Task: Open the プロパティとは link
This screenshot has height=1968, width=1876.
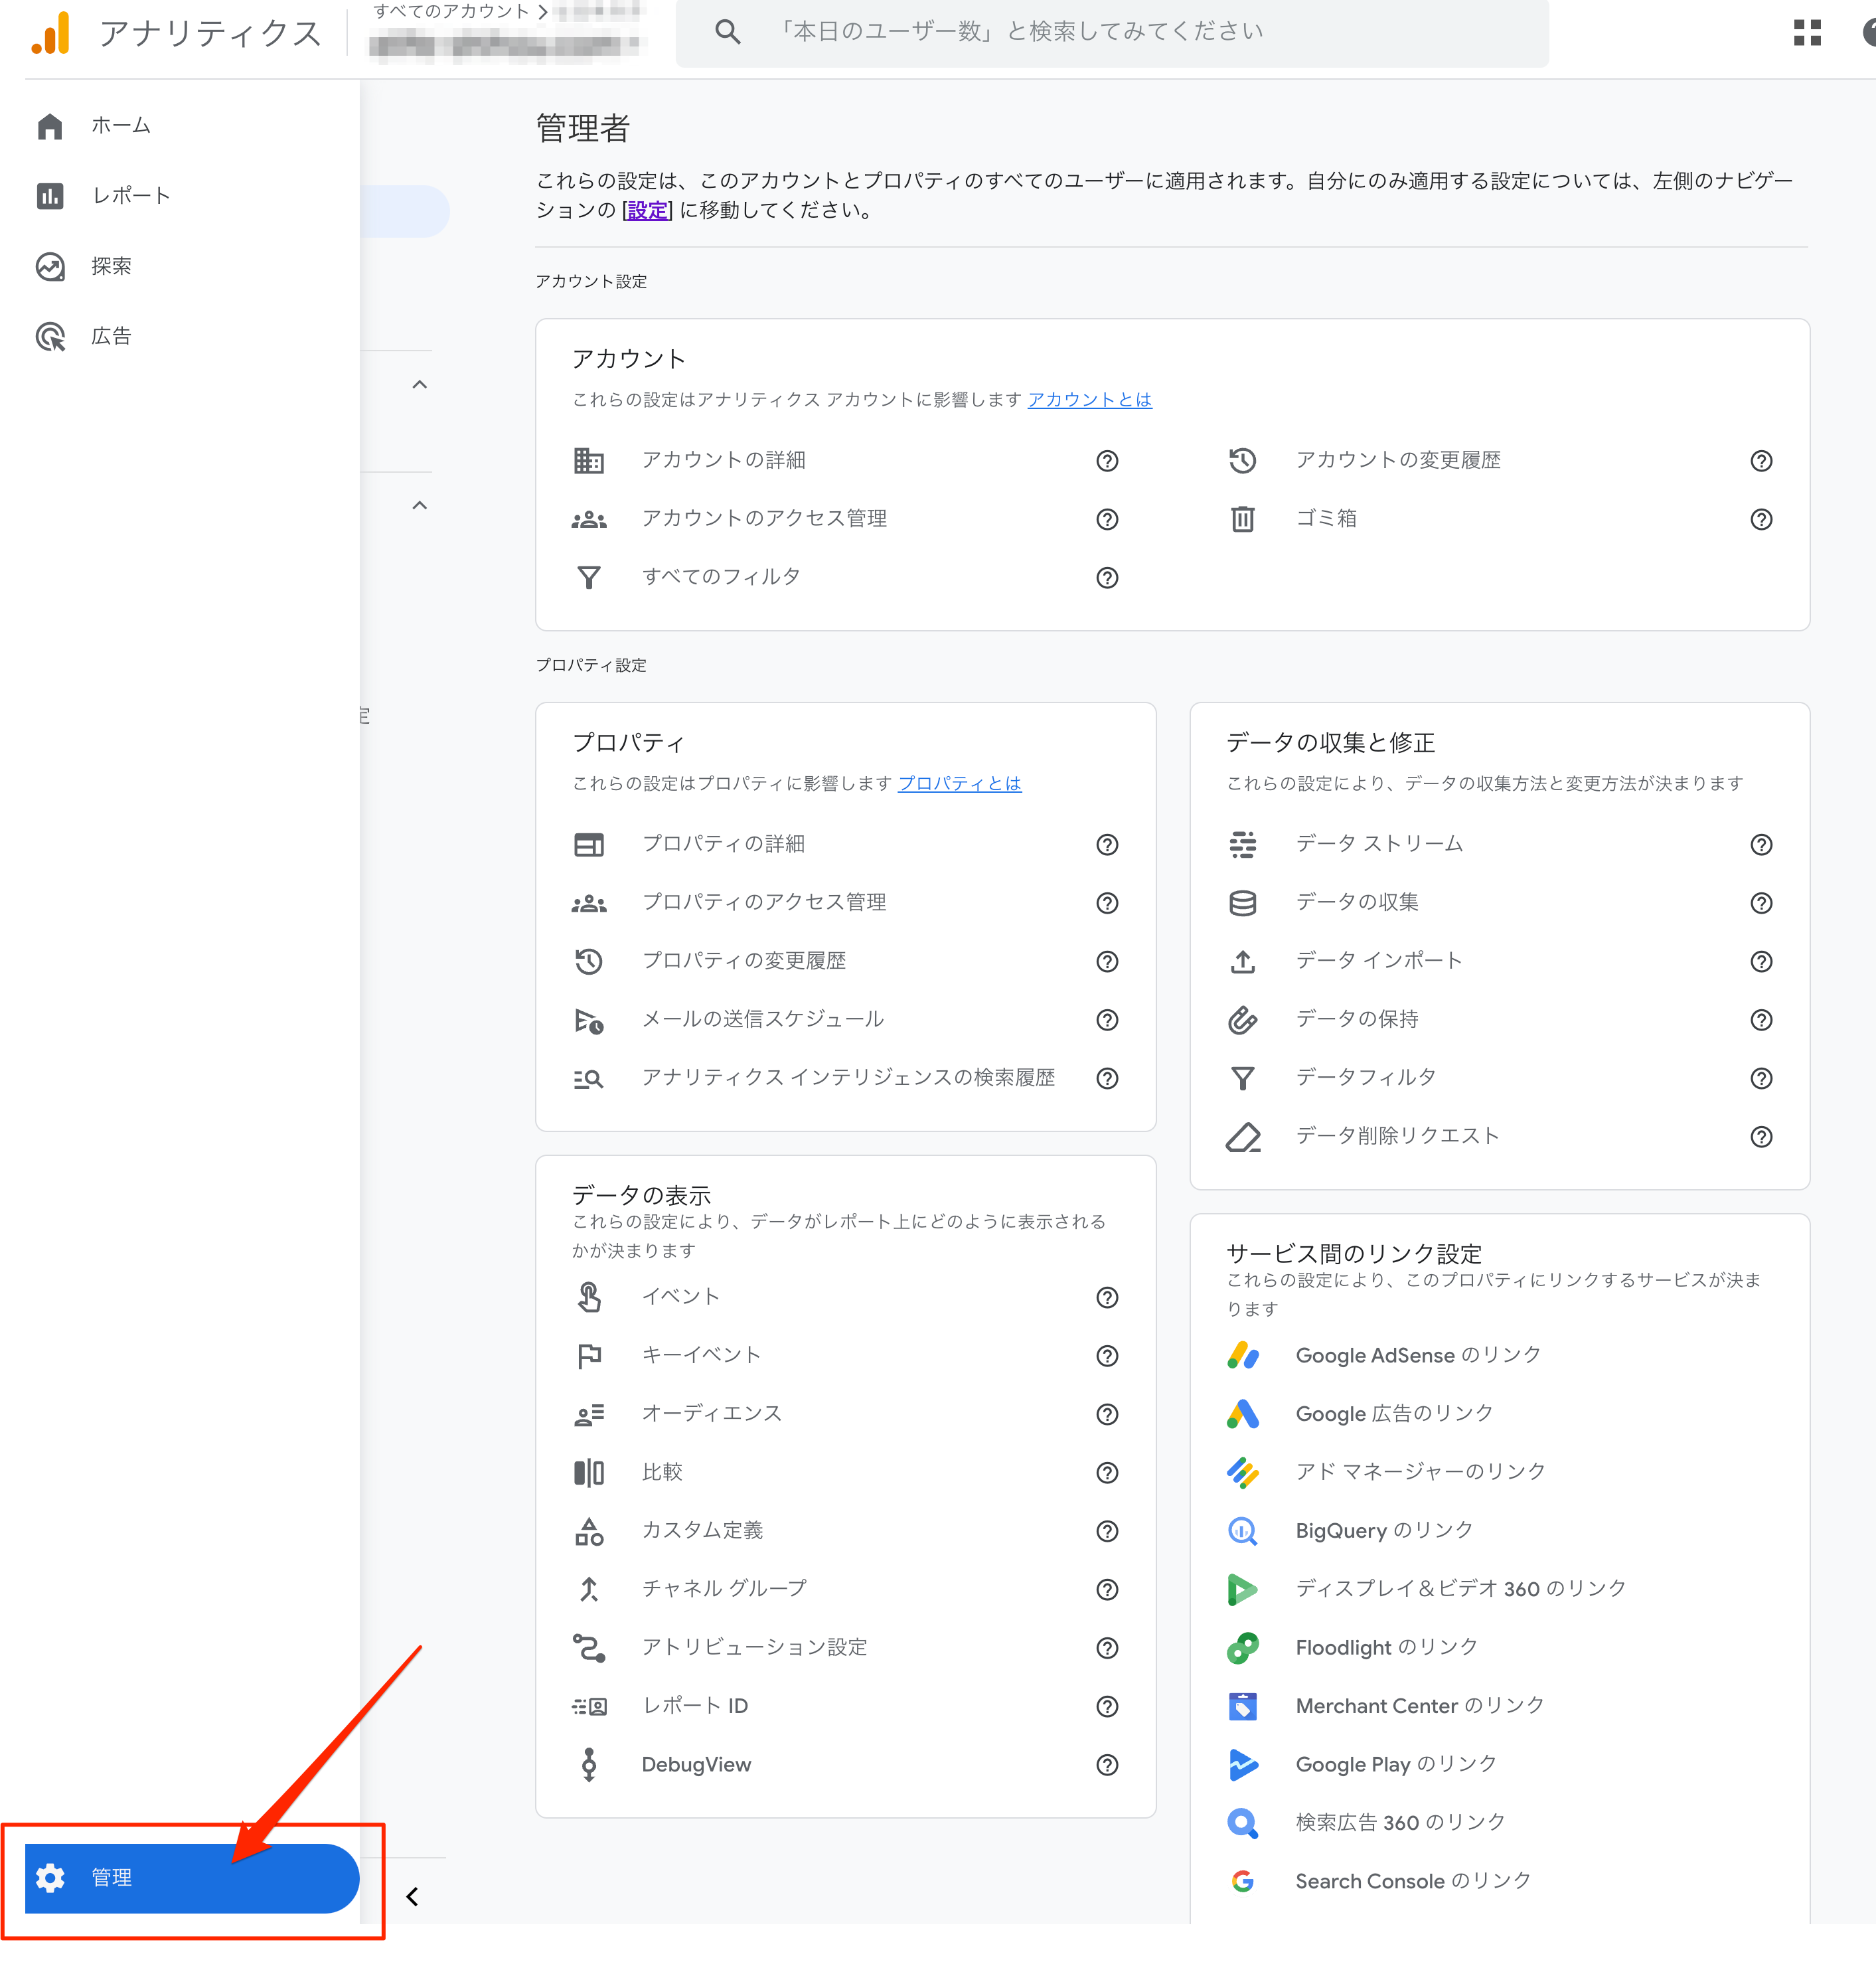Action: (x=959, y=784)
